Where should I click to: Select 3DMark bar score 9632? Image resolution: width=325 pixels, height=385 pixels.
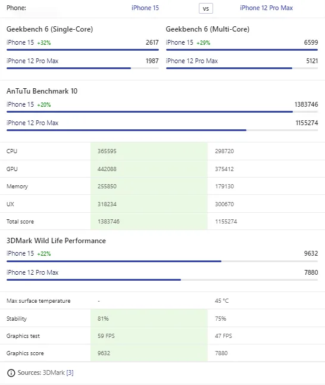click(x=311, y=253)
